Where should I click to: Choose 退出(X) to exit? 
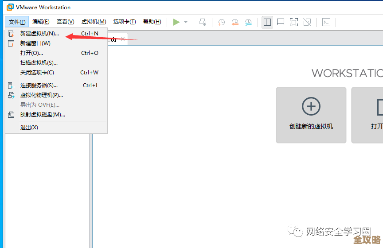click(x=56, y=128)
